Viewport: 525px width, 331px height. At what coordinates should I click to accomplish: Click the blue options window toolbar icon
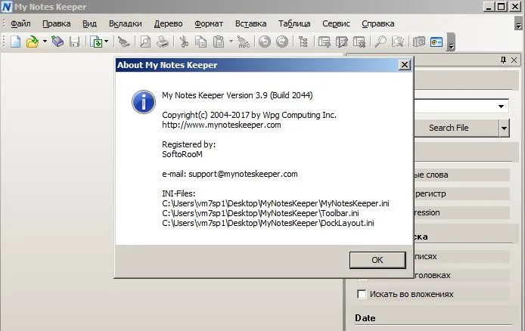click(436, 42)
